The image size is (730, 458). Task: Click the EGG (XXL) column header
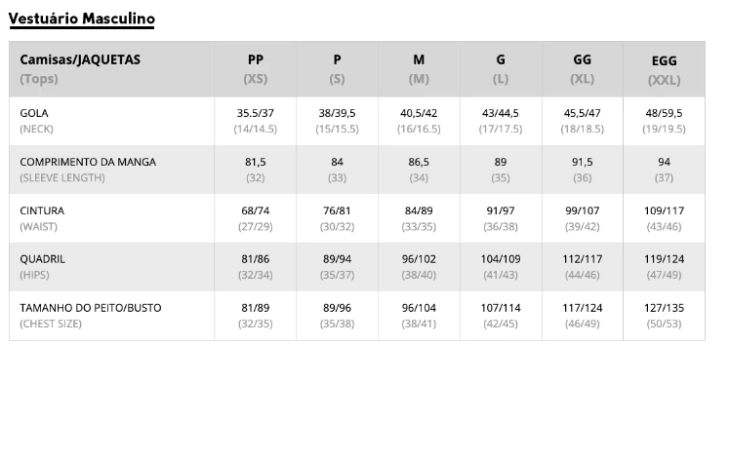665,70
